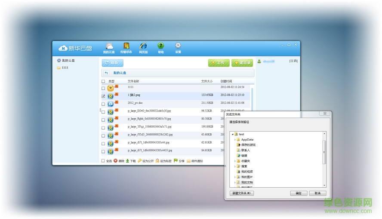Select the 1111 folder in left sidebar

tap(65, 68)
